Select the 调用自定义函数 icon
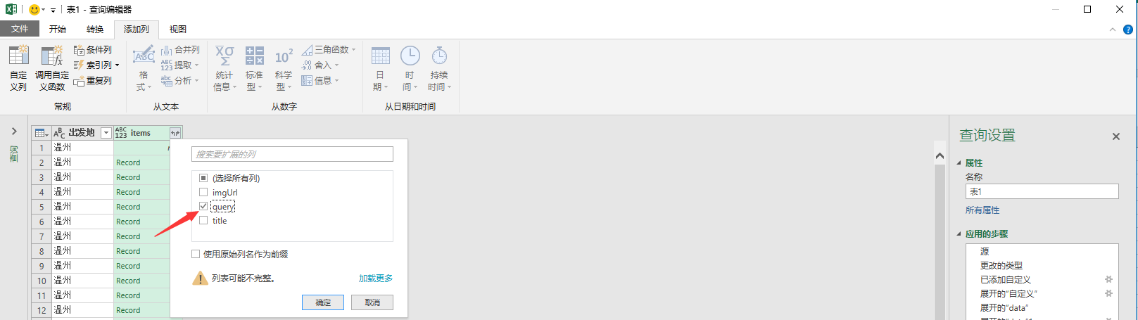Viewport: 1138px width, 320px height. coord(52,56)
